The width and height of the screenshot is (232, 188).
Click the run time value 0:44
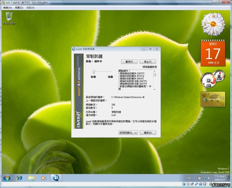click(x=113, y=115)
